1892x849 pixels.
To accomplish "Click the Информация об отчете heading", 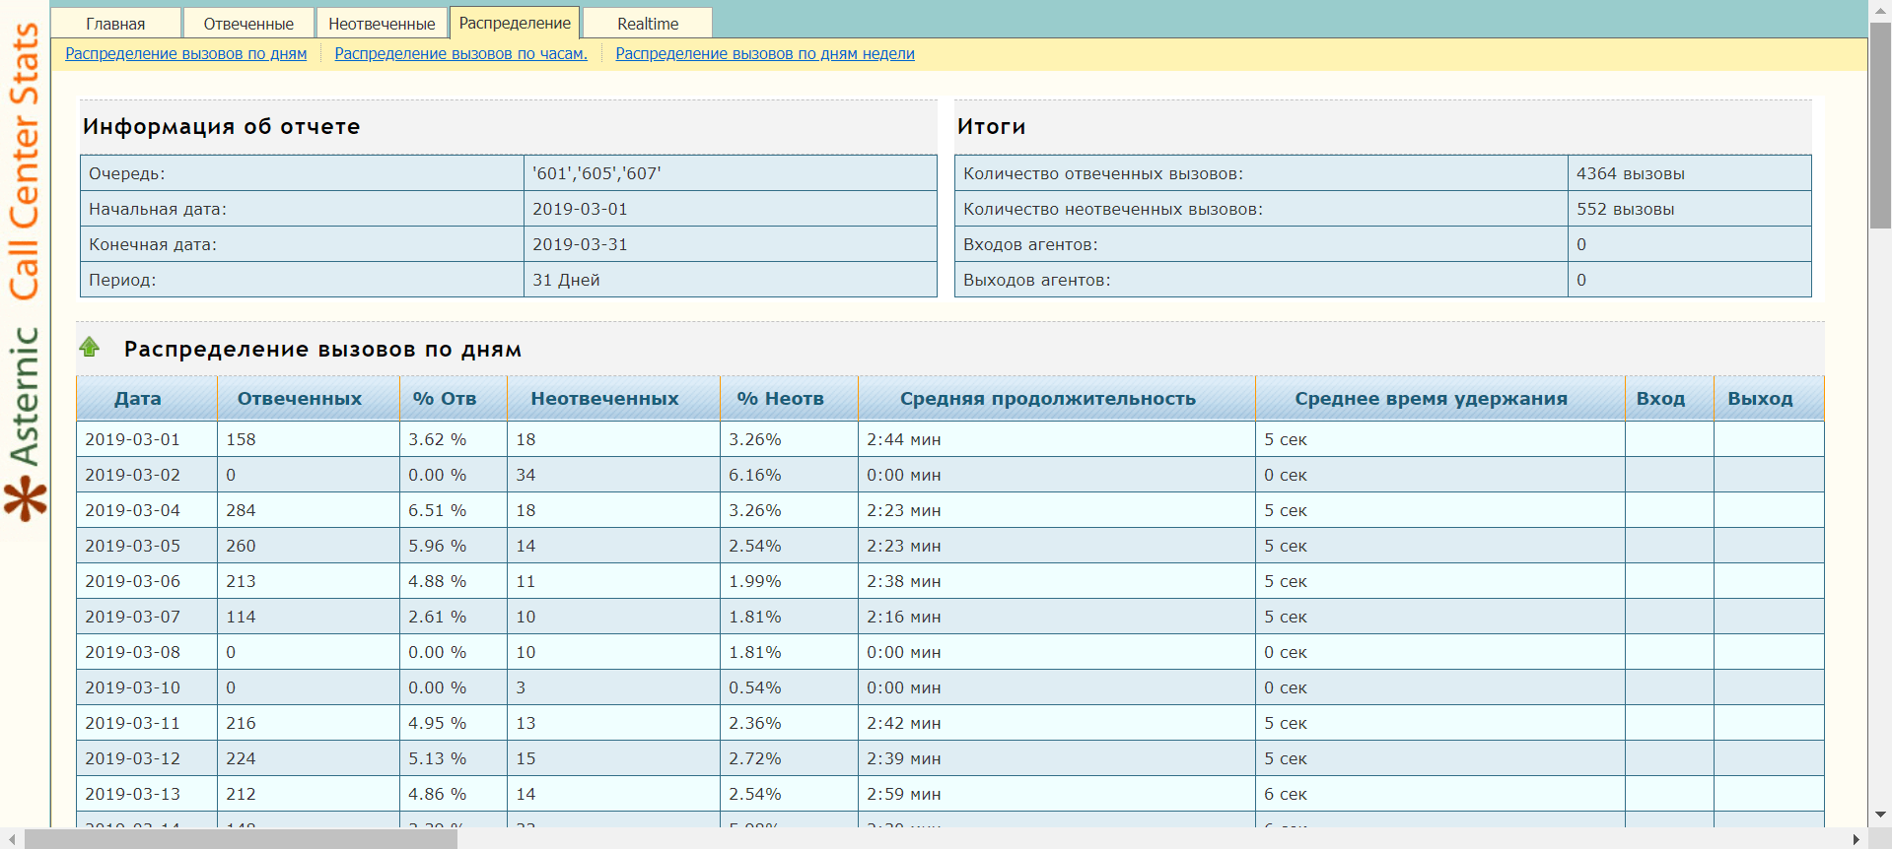I will pos(222,126).
